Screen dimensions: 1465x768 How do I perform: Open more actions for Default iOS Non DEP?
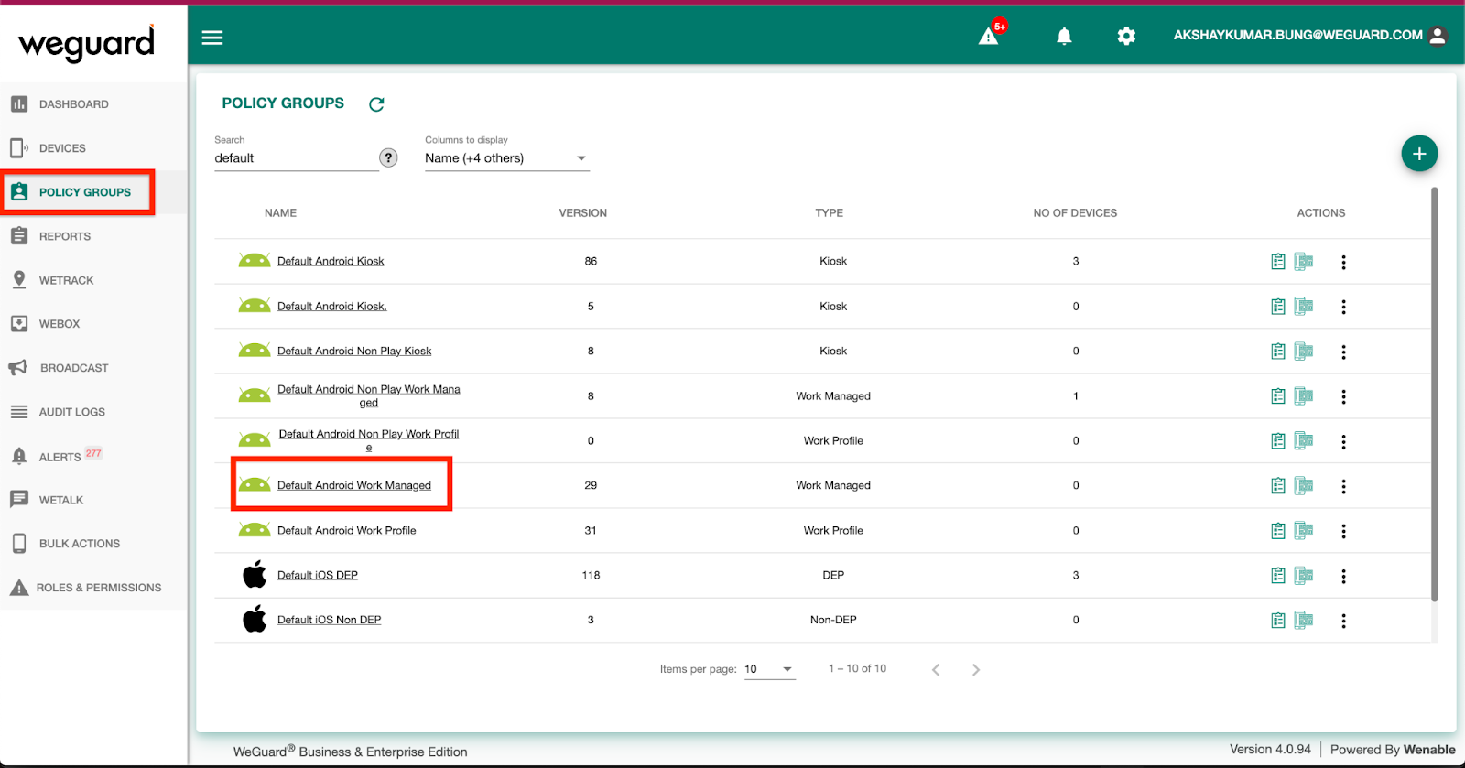tap(1343, 621)
